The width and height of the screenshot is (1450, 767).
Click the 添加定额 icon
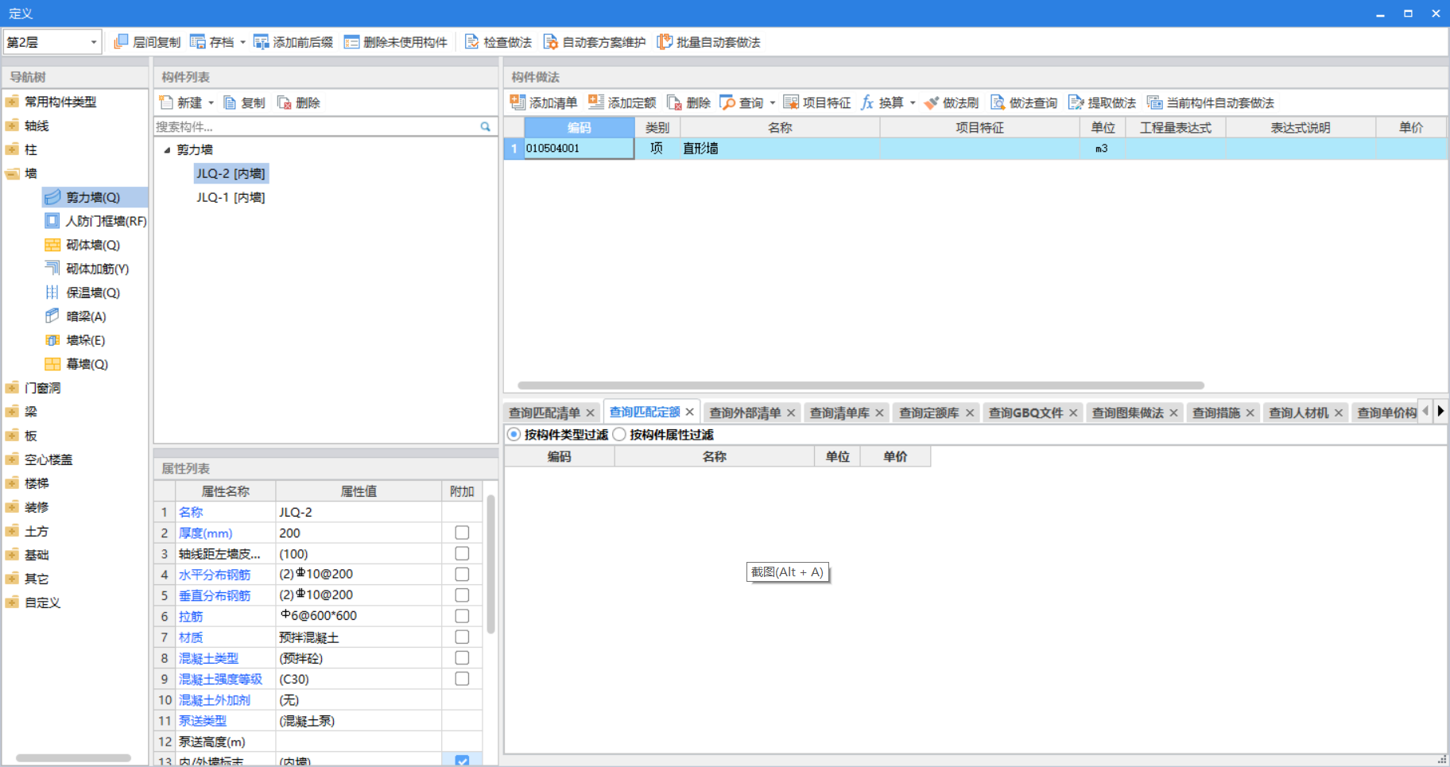pos(596,102)
